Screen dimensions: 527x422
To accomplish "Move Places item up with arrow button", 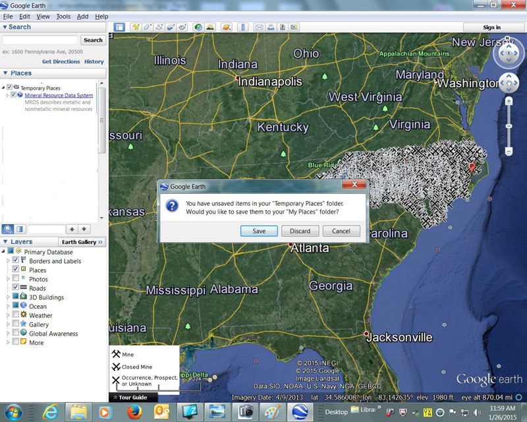I will (x=72, y=229).
